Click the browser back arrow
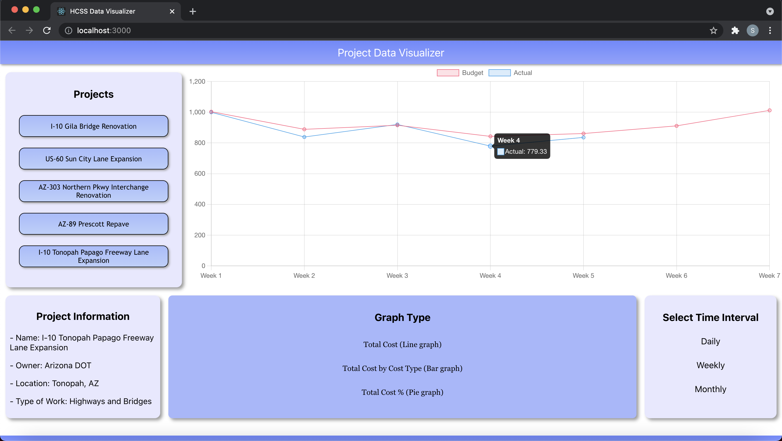This screenshot has height=441, width=782. 12,30
